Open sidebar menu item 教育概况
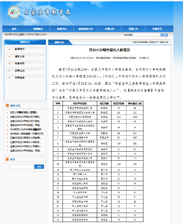 tap(25, 49)
